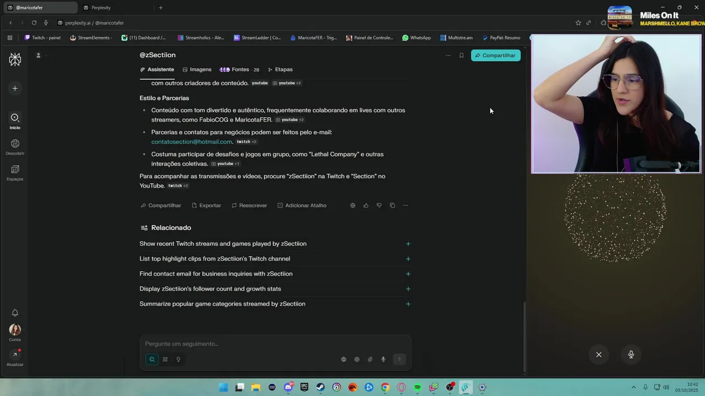
Task: Open the Conta profile avatar
Action: tap(15, 330)
